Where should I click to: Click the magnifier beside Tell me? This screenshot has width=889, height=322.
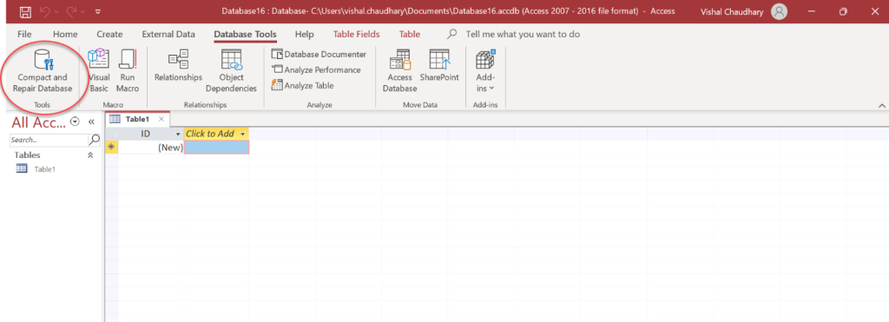pyautogui.click(x=451, y=34)
